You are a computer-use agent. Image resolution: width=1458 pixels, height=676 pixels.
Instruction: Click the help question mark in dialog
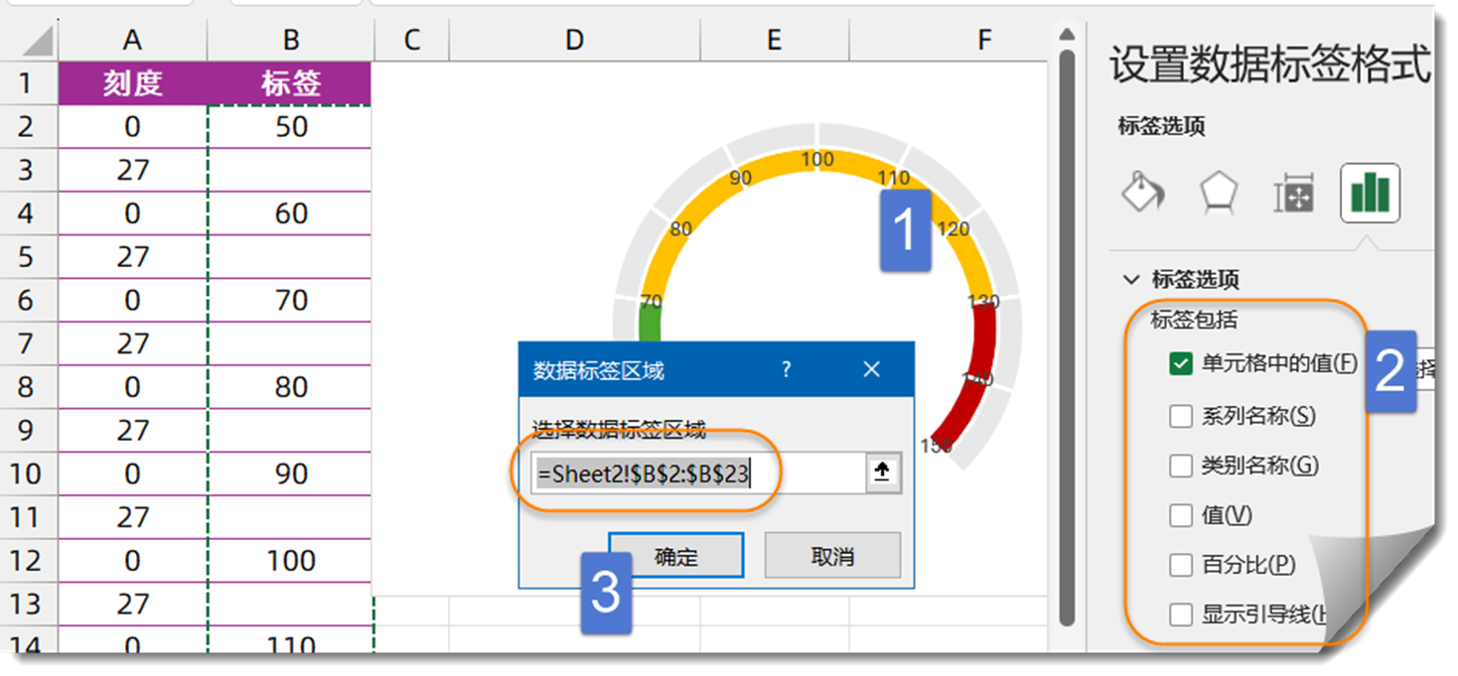tap(787, 369)
